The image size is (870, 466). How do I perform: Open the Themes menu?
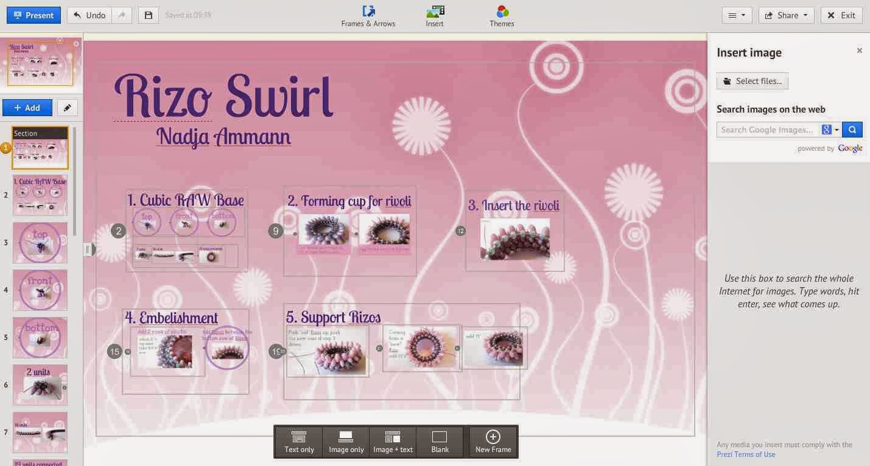(x=502, y=16)
